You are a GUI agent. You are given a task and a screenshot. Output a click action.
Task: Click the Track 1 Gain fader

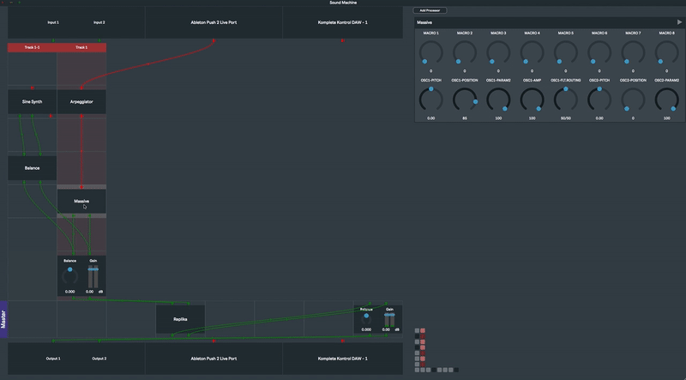(x=93, y=277)
